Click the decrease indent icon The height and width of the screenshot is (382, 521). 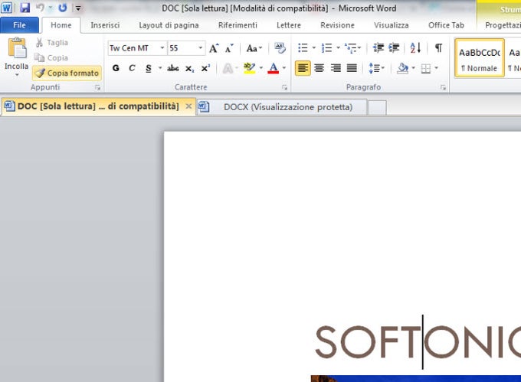pos(378,48)
